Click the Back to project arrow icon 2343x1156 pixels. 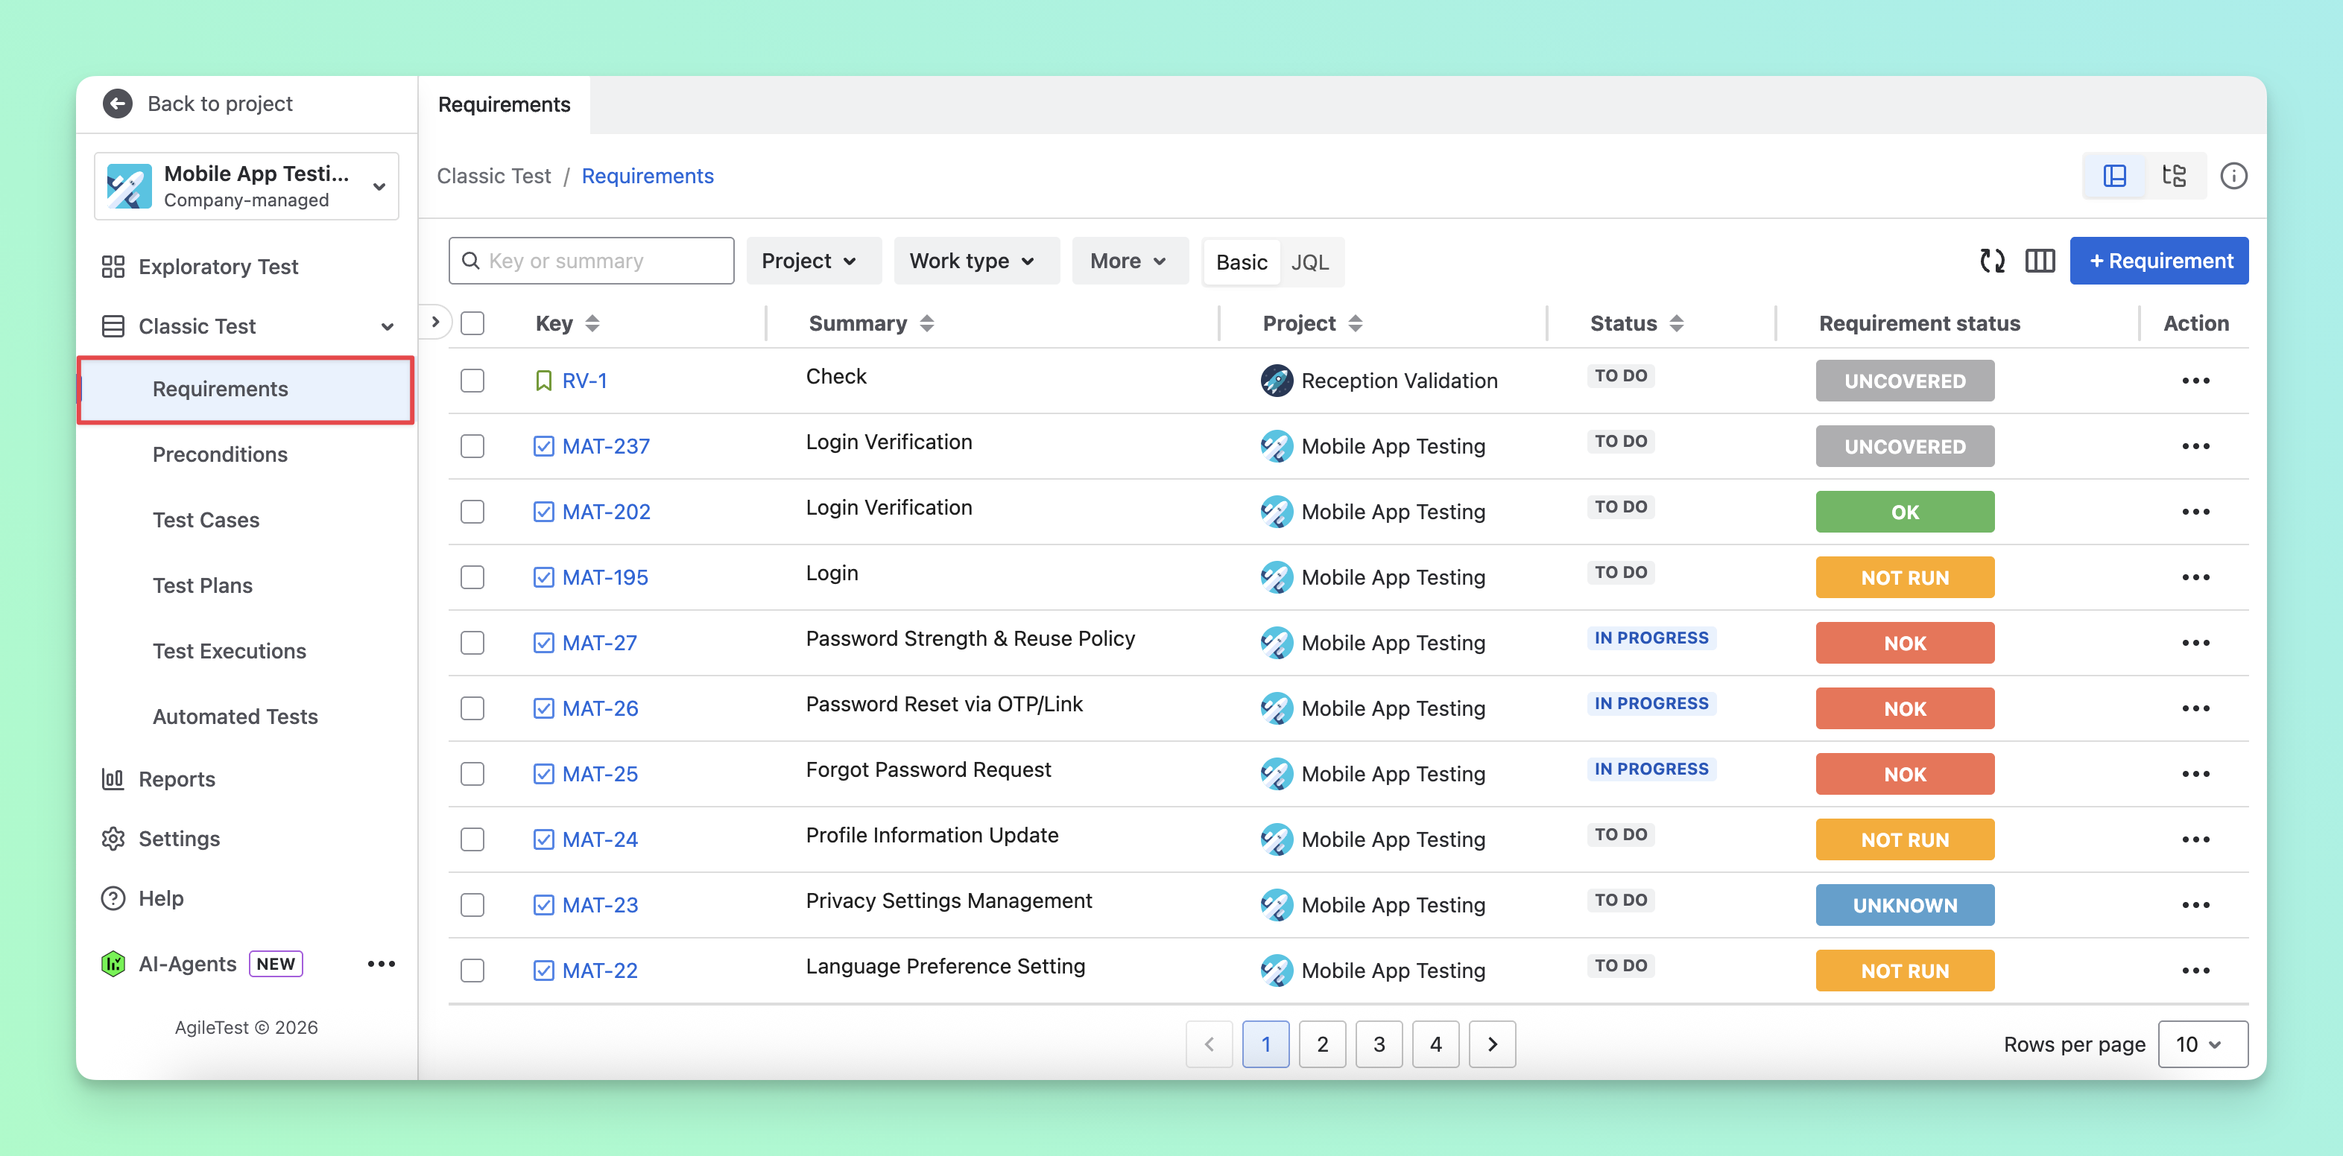pos(117,104)
